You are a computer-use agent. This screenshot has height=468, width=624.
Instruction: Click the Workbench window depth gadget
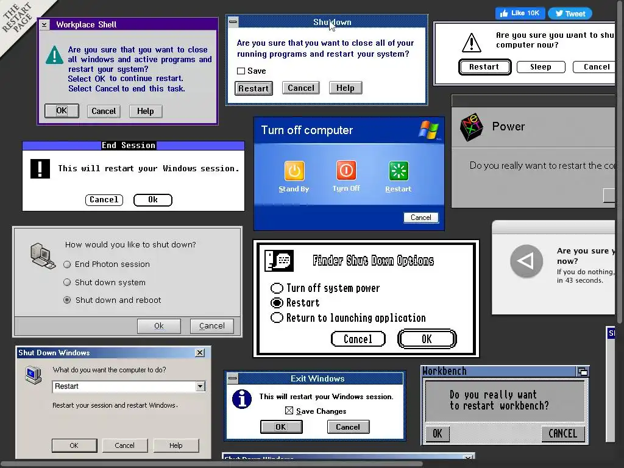[x=582, y=372]
